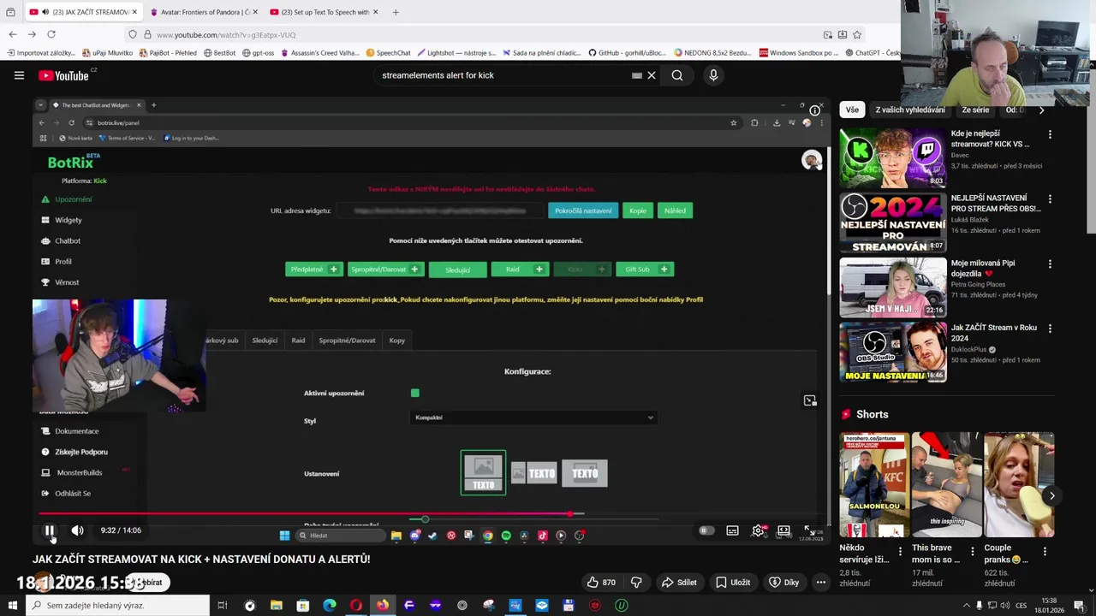This screenshot has height=616, width=1096.
Task: Open menu for Jak ZAČÍT Stream v Roku video
Action: [1050, 329]
